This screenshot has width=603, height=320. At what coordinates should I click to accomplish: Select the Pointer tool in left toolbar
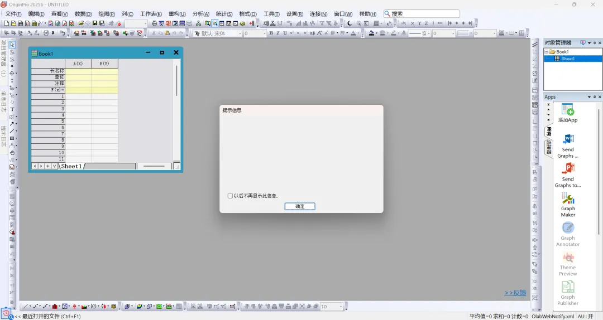pyautogui.click(x=12, y=45)
